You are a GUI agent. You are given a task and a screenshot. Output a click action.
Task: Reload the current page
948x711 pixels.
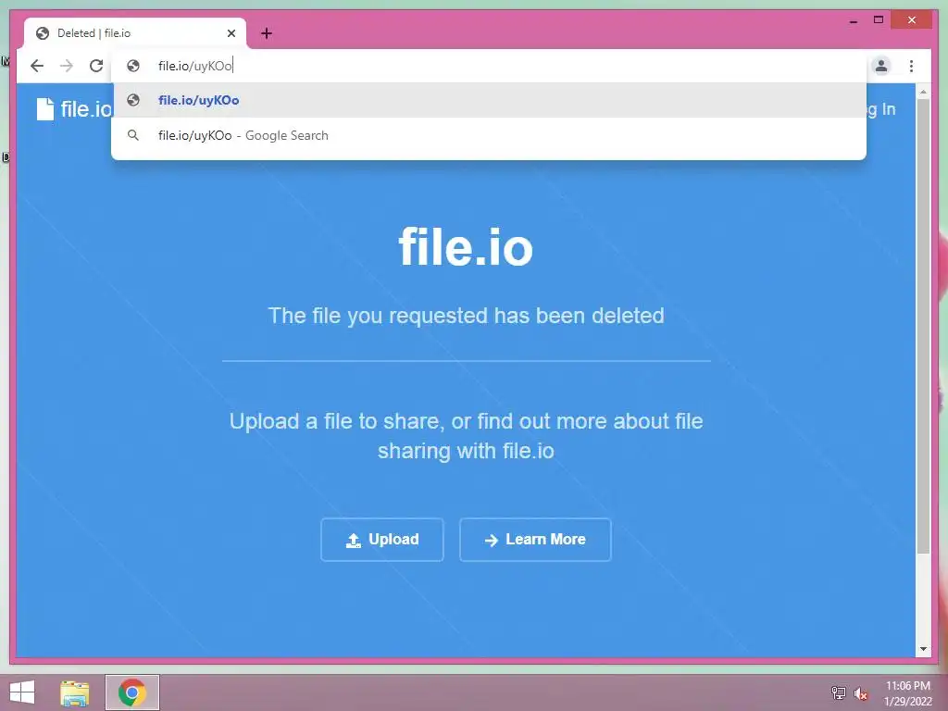[x=96, y=66]
